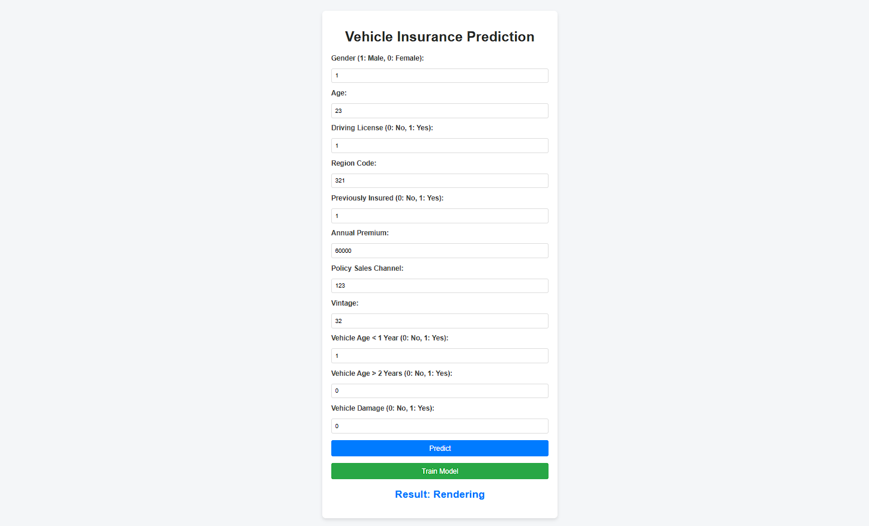Image resolution: width=869 pixels, height=526 pixels.
Task: Select the Vintage input containing 32
Action: click(439, 321)
